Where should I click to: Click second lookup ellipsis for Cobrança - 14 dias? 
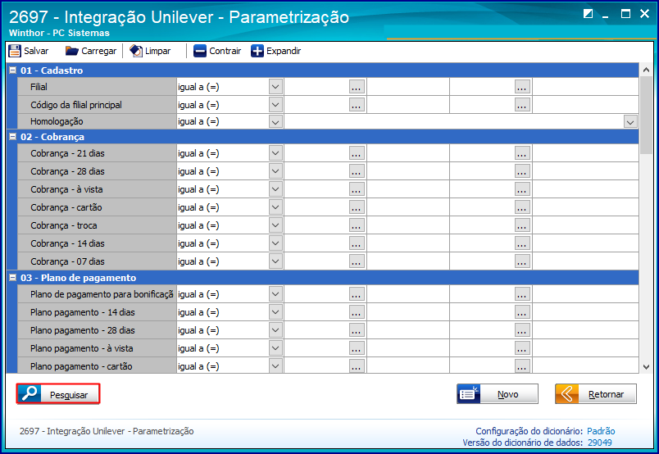[x=522, y=243]
